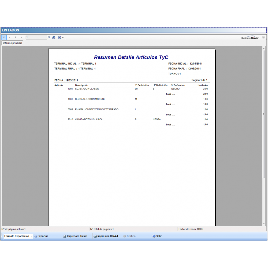Click article code 9010

point(70,120)
